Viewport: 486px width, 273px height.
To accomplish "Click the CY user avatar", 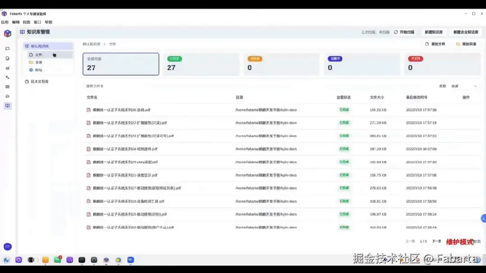I will [x=8, y=247].
